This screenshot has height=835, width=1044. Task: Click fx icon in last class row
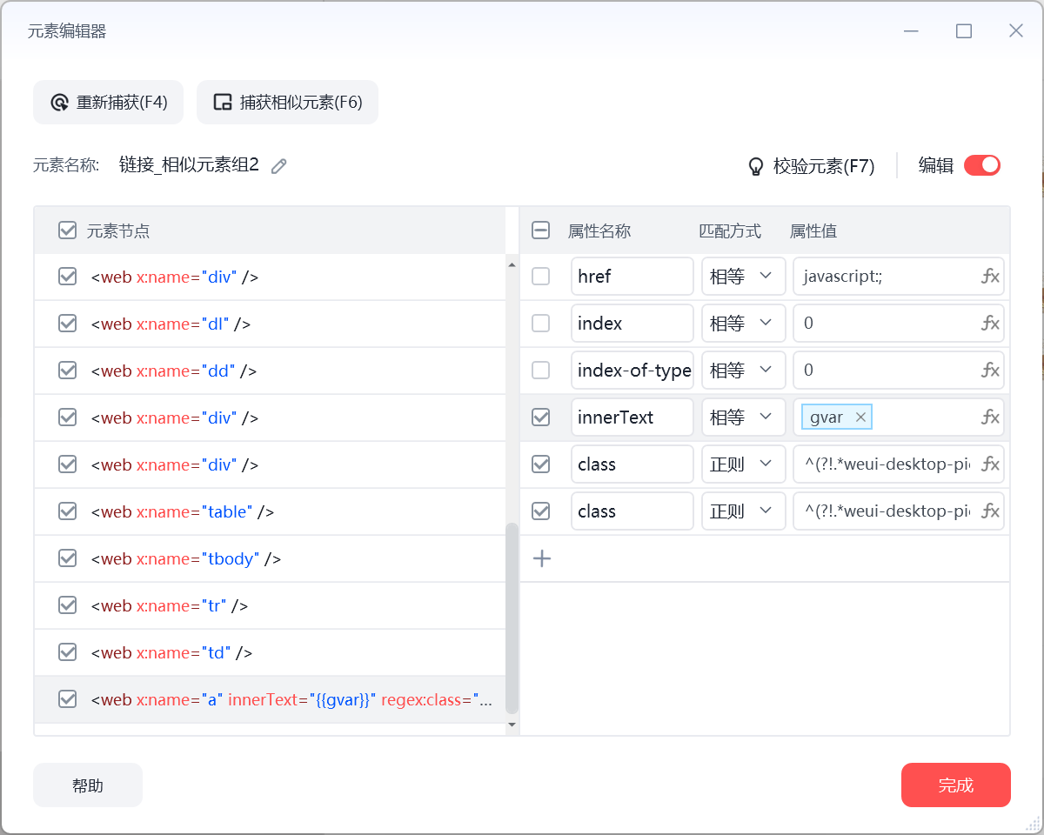point(989,511)
